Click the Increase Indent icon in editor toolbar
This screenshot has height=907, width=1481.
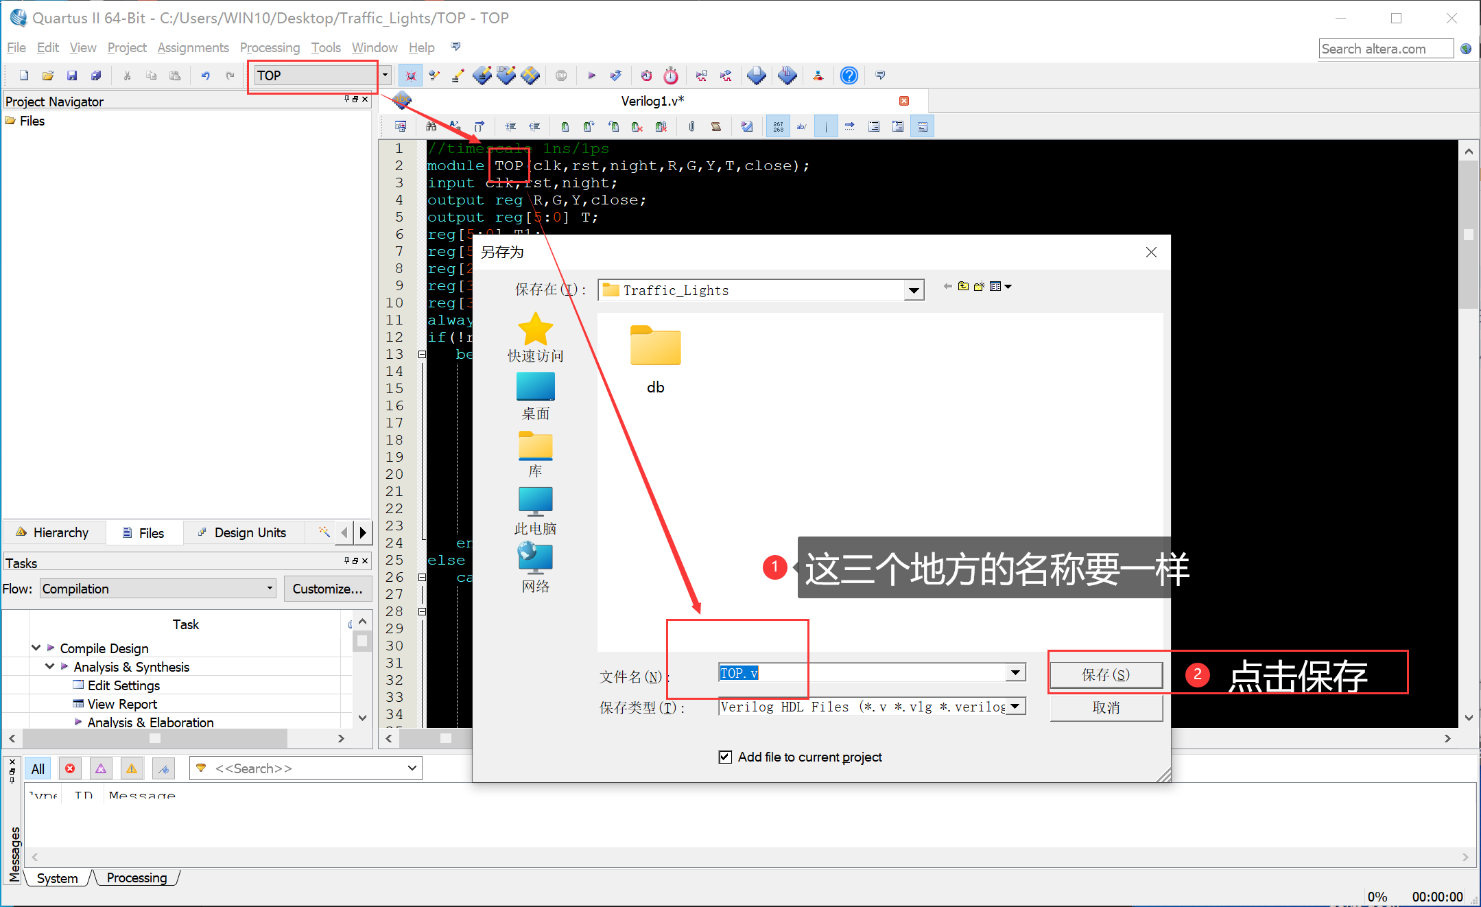(510, 126)
